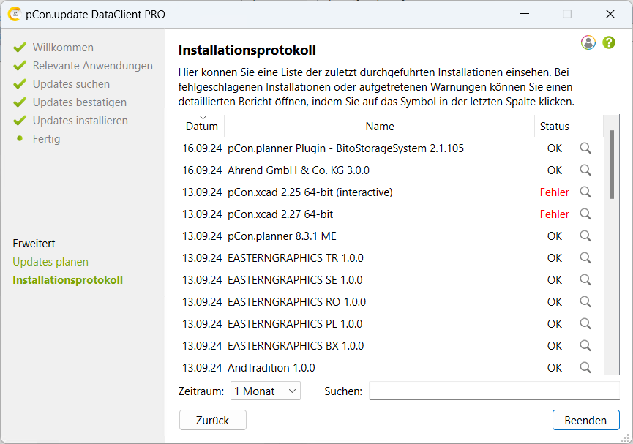
Task: Go to Updates suchen step
Action: (x=71, y=84)
